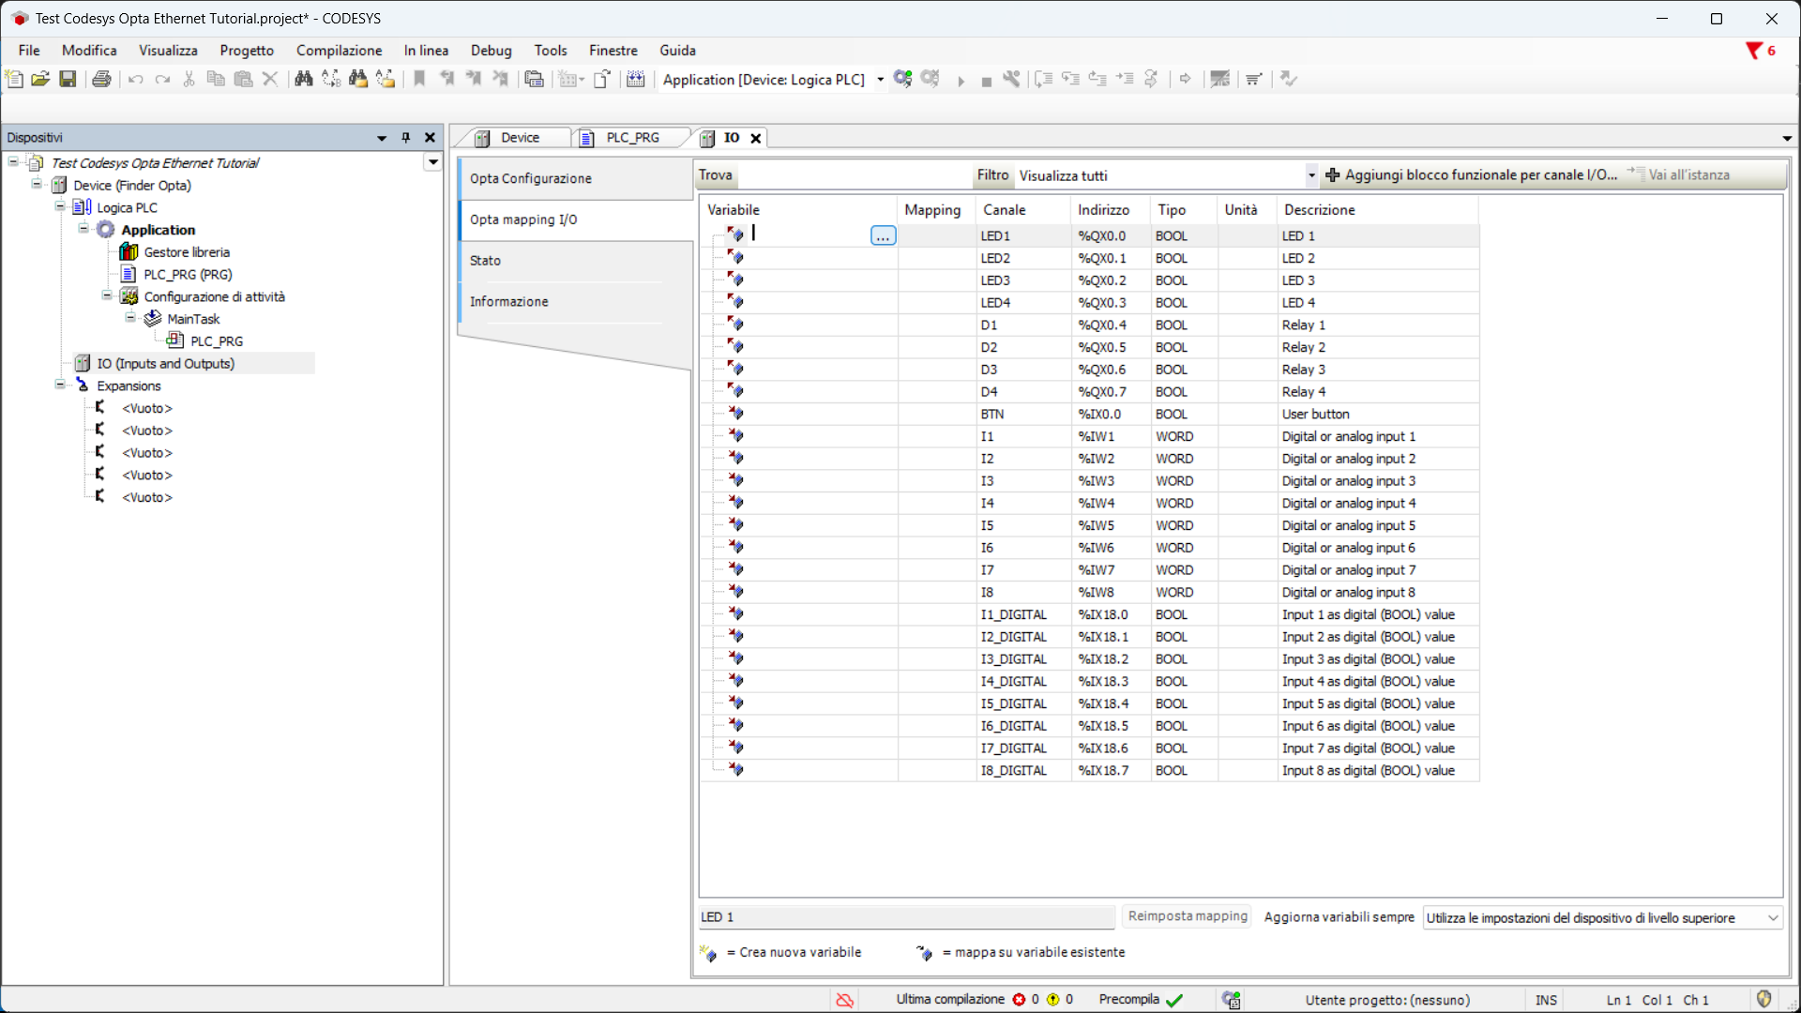Click the security shield status icon

pyautogui.click(x=1763, y=999)
